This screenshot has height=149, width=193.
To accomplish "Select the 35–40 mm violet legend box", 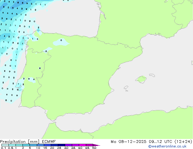I will point(75,145).
